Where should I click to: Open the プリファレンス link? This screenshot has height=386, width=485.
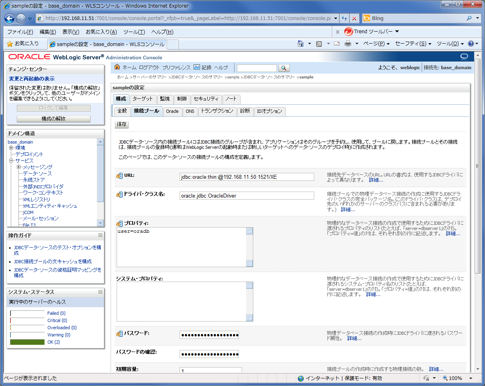click(176, 68)
